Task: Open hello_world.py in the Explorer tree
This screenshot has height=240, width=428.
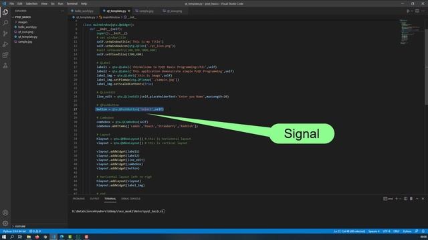Action: point(27,27)
